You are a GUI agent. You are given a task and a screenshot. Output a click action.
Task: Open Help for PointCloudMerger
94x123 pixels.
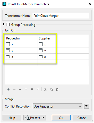pos(12,118)
